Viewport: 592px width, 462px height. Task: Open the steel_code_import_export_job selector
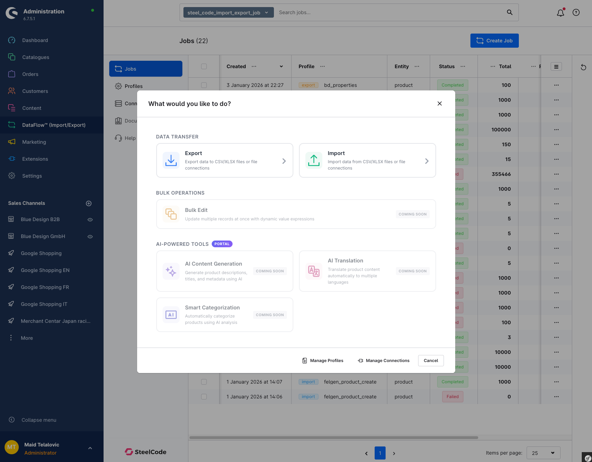point(228,12)
